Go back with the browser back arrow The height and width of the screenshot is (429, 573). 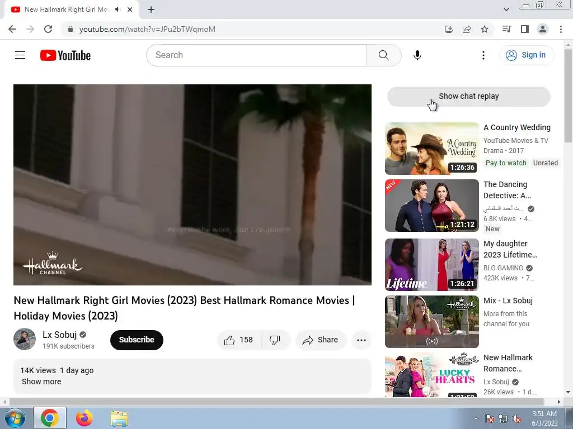(12, 29)
